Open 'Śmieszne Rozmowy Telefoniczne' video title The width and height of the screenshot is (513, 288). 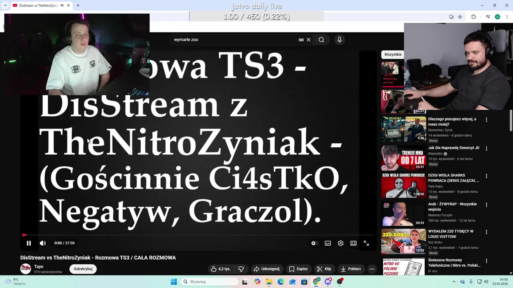tap(454, 263)
